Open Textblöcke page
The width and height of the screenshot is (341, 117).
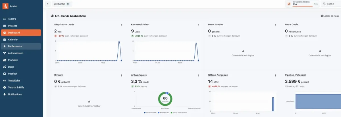(x=21, y=81)
